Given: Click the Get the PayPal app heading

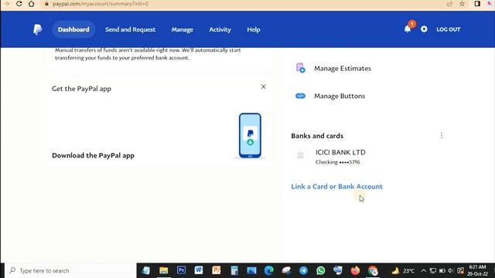Looking at the screenshot, I should click(x=81, y=89).
